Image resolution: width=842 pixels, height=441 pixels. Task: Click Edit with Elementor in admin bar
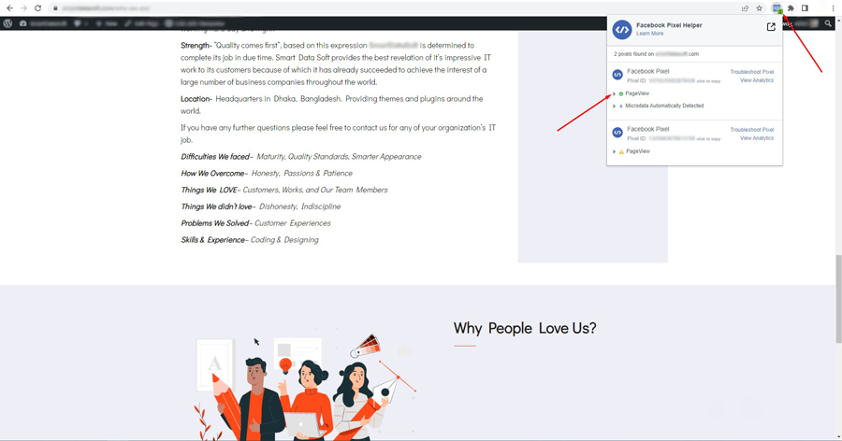[x=196, y=23]
